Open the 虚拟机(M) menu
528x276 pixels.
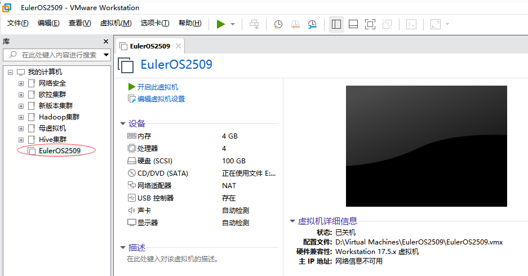click(x=116, y=23)
